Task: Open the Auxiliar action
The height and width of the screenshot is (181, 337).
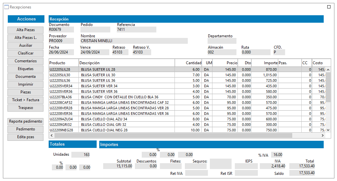Action: click(x=26, y=45)
